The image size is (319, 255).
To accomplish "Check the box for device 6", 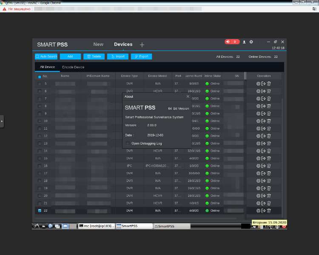I will (x=40, y=91).
